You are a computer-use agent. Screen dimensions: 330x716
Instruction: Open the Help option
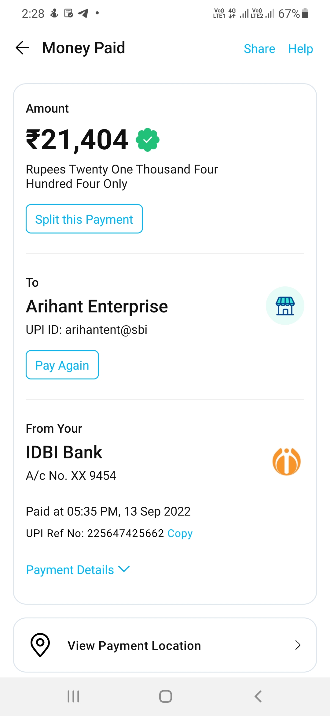[301, 49]
